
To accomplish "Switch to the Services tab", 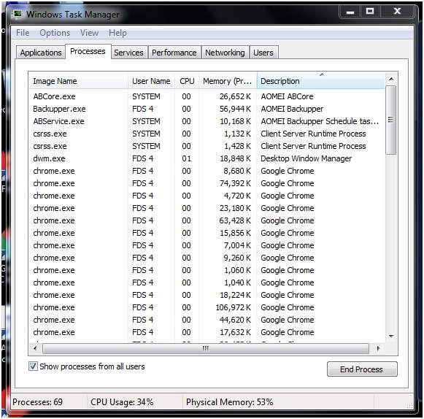I will click(x=128, y=53).
